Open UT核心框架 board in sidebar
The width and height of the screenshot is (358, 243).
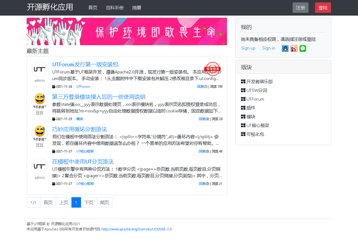point(258,125)
